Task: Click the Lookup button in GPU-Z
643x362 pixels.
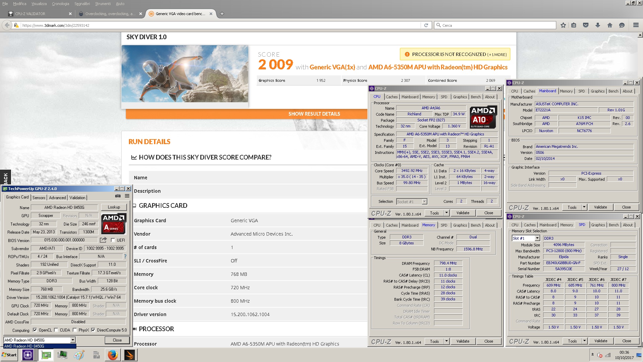Action: coord(114,207)
